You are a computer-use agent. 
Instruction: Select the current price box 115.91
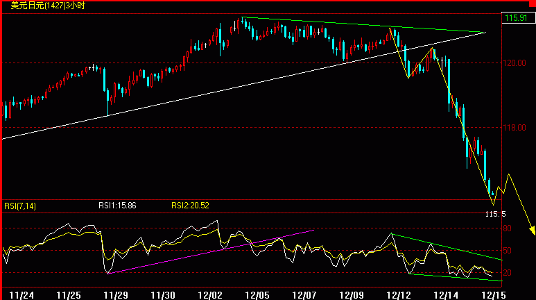[x=518, y=18]
